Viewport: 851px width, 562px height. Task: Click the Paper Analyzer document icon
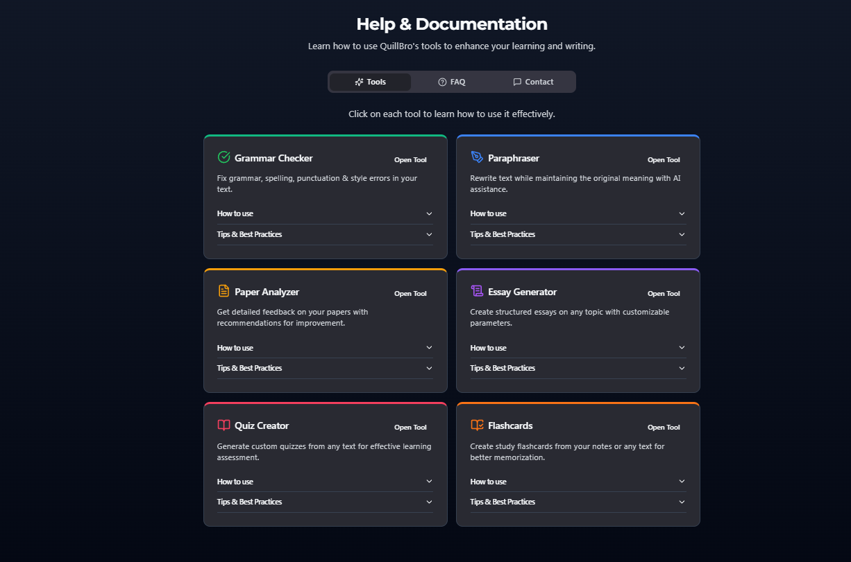coord(224,291)
